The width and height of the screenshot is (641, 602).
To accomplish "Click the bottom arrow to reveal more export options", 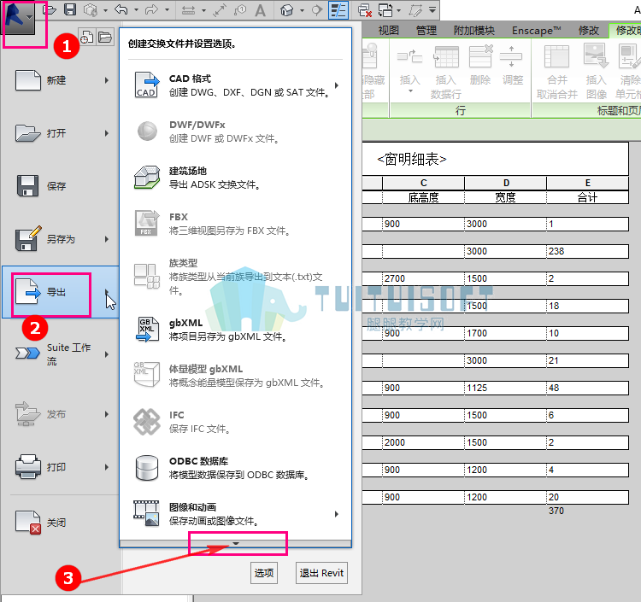I will tap(236, 544).
